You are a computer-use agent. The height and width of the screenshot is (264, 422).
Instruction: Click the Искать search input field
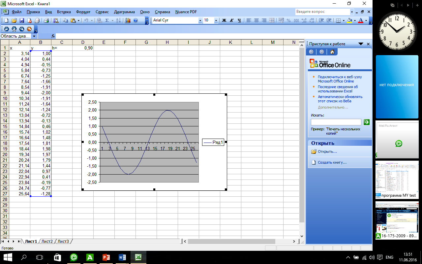click(x=336, y=122)
